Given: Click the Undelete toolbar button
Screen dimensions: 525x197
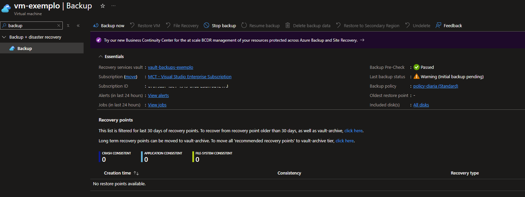Looking at the screenshot, I should [417, 26].
